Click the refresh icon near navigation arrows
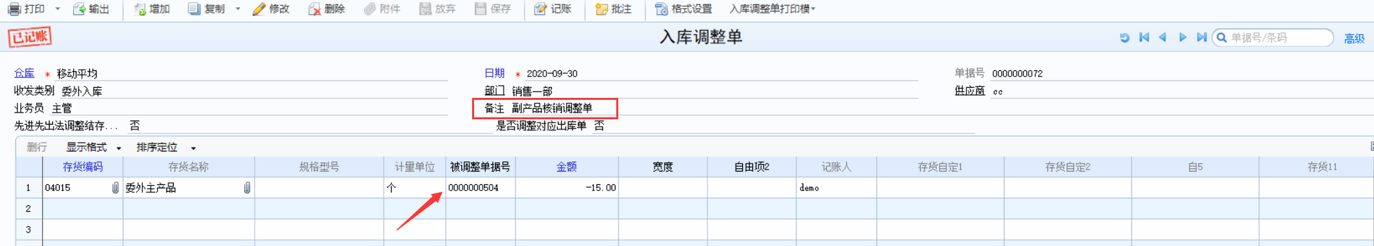Screen dimensions: 1374x246 [1125, 38]
